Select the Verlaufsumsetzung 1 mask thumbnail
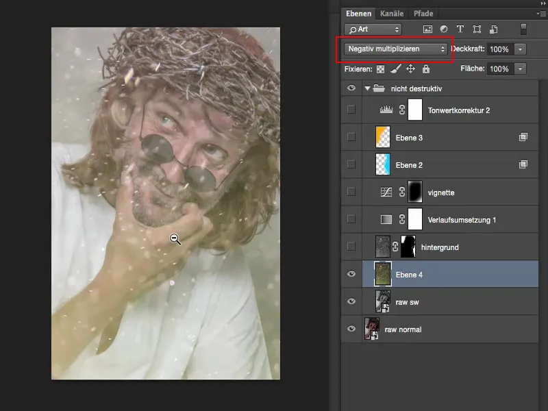 point(415,219)
